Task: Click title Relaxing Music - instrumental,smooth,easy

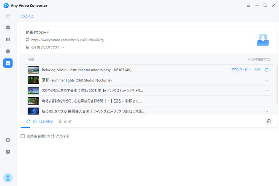Action: (x=86, y=70)
